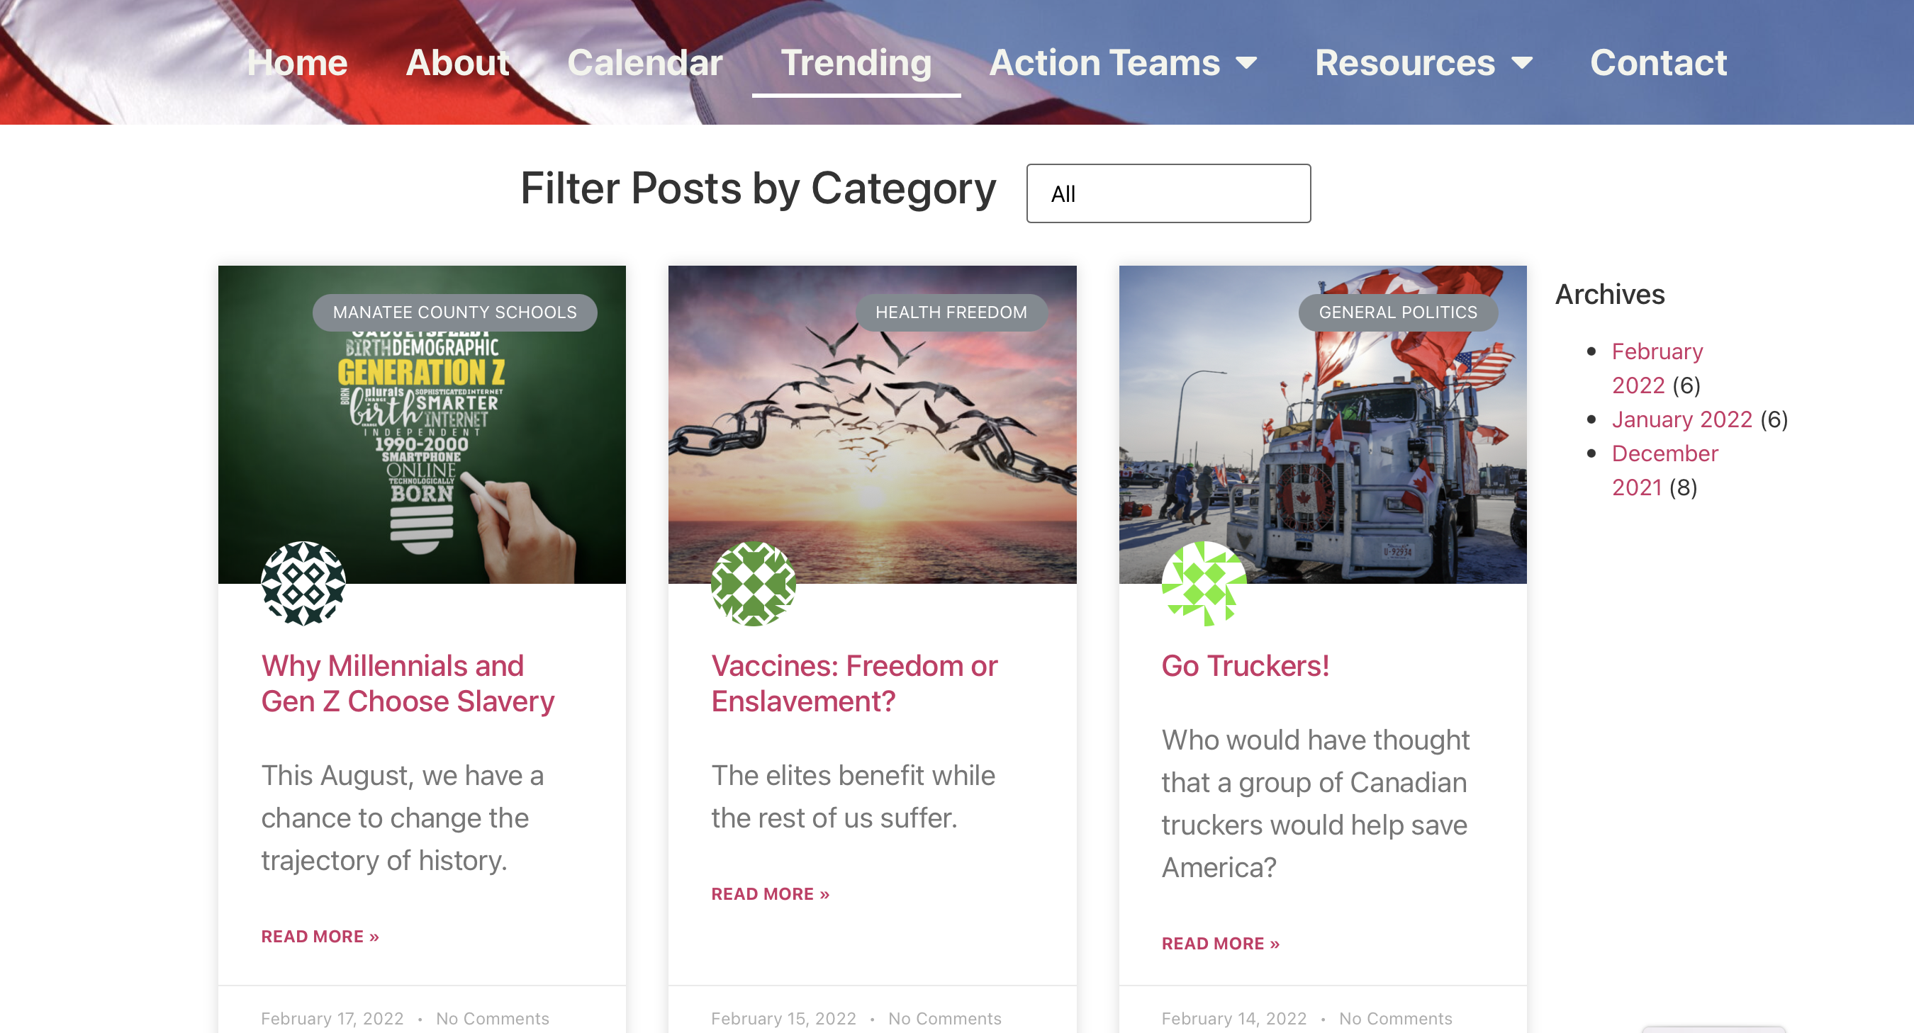Click Read More under Go Truckers!
The width and height of the screenshot is (1914, 1033).
[x=1221, y=943]
